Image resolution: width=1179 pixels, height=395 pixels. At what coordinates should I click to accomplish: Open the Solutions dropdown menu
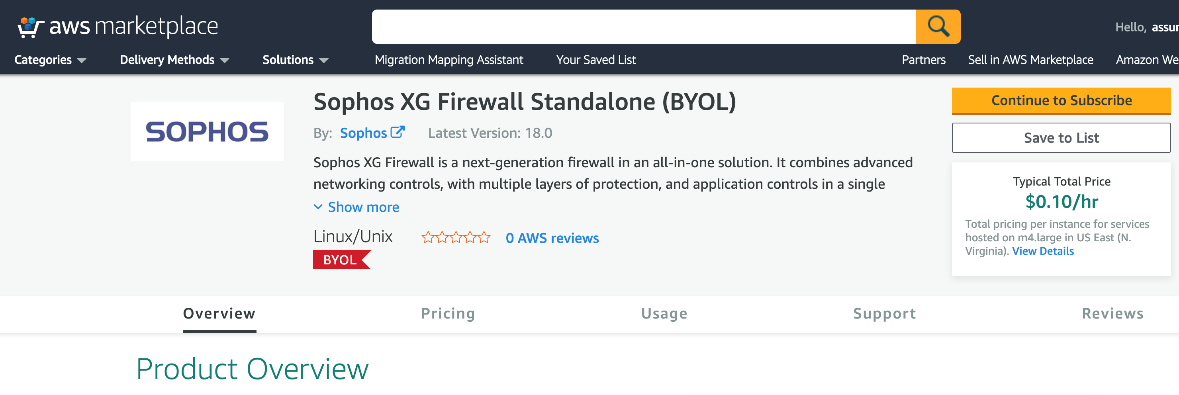coord(296,59)
